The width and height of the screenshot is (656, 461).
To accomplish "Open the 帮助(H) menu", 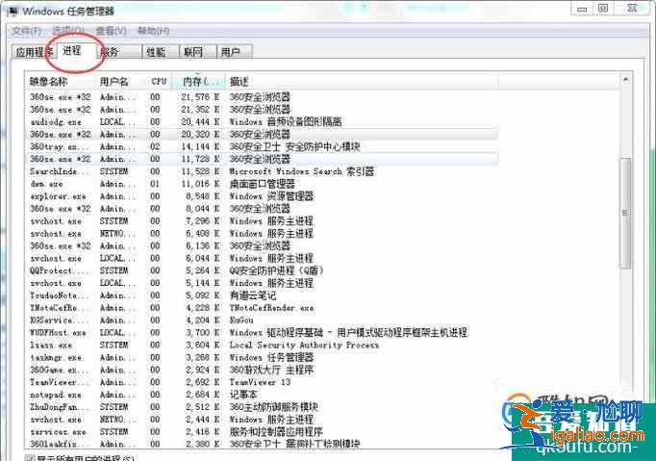I will point(154,31).
